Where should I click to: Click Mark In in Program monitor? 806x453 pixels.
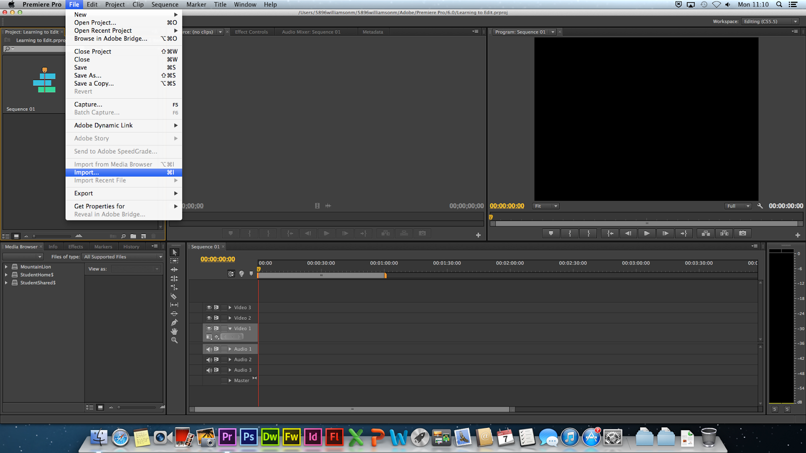570,234
